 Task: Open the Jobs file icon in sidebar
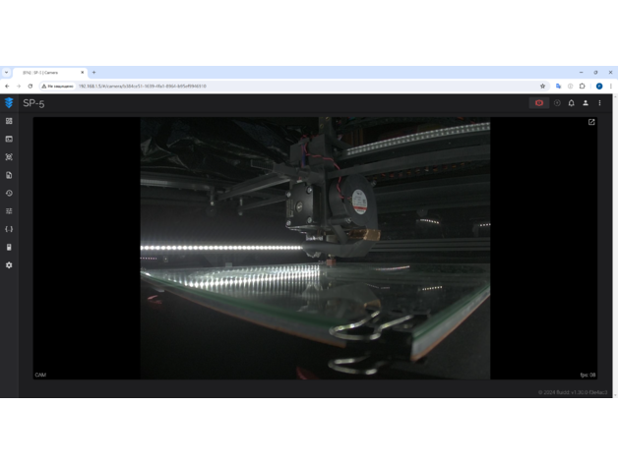tap(9, 175)
